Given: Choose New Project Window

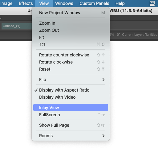Looking at the screenshot, I should pyautogui.click(x=71, y=13).
